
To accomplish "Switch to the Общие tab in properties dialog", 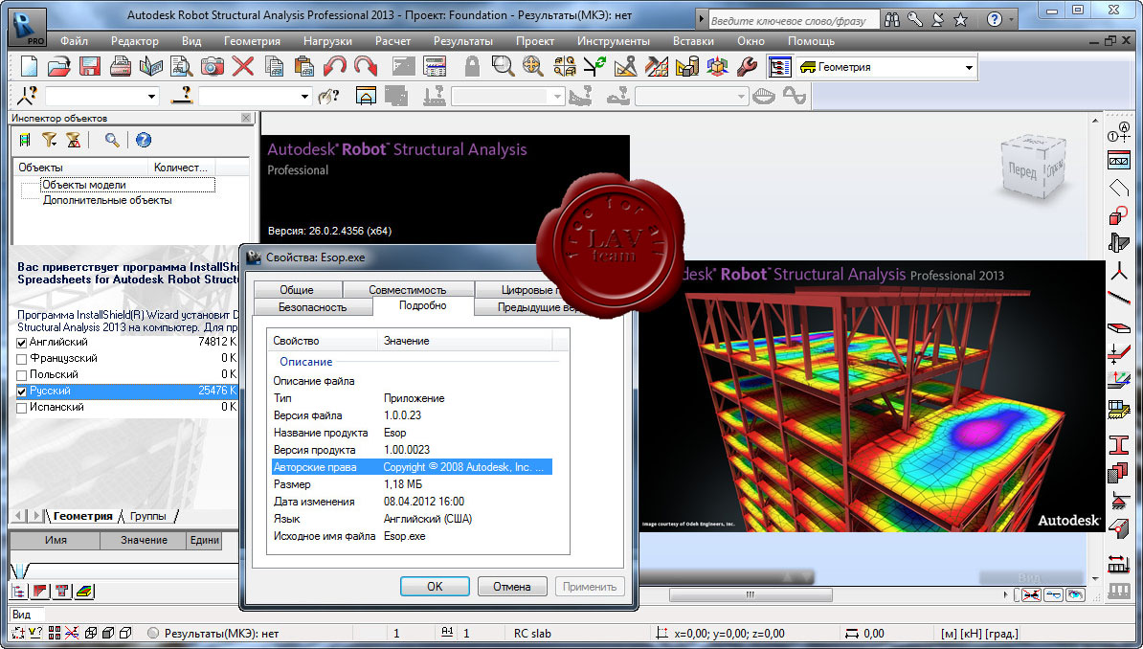I will pyautogui.click(x=297, y=289).
